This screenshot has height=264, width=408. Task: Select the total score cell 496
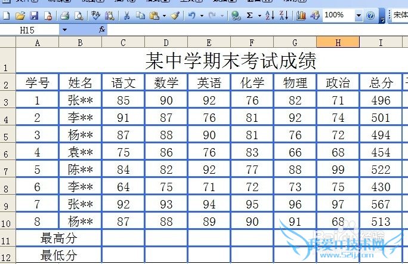point(381,100)
